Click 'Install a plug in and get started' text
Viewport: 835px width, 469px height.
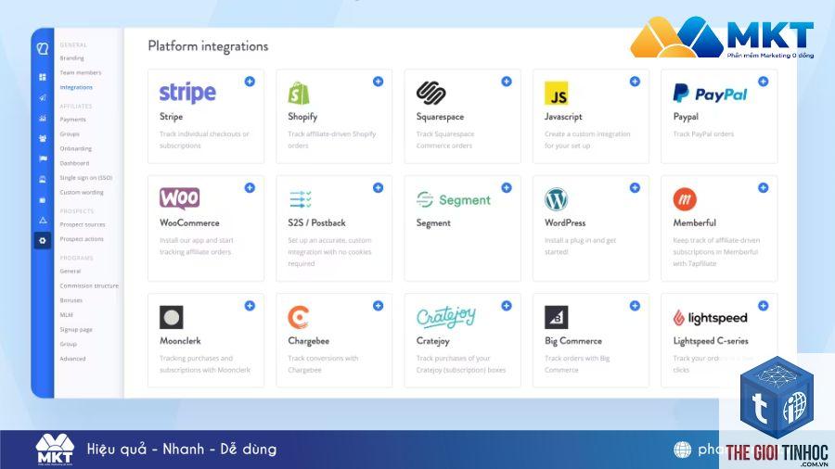pyautogui.click(x=580, y=247)
